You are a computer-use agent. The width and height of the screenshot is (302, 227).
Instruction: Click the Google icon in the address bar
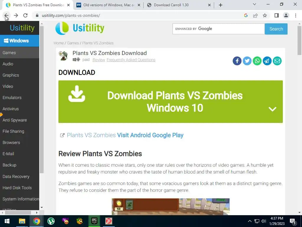point(246,15)
